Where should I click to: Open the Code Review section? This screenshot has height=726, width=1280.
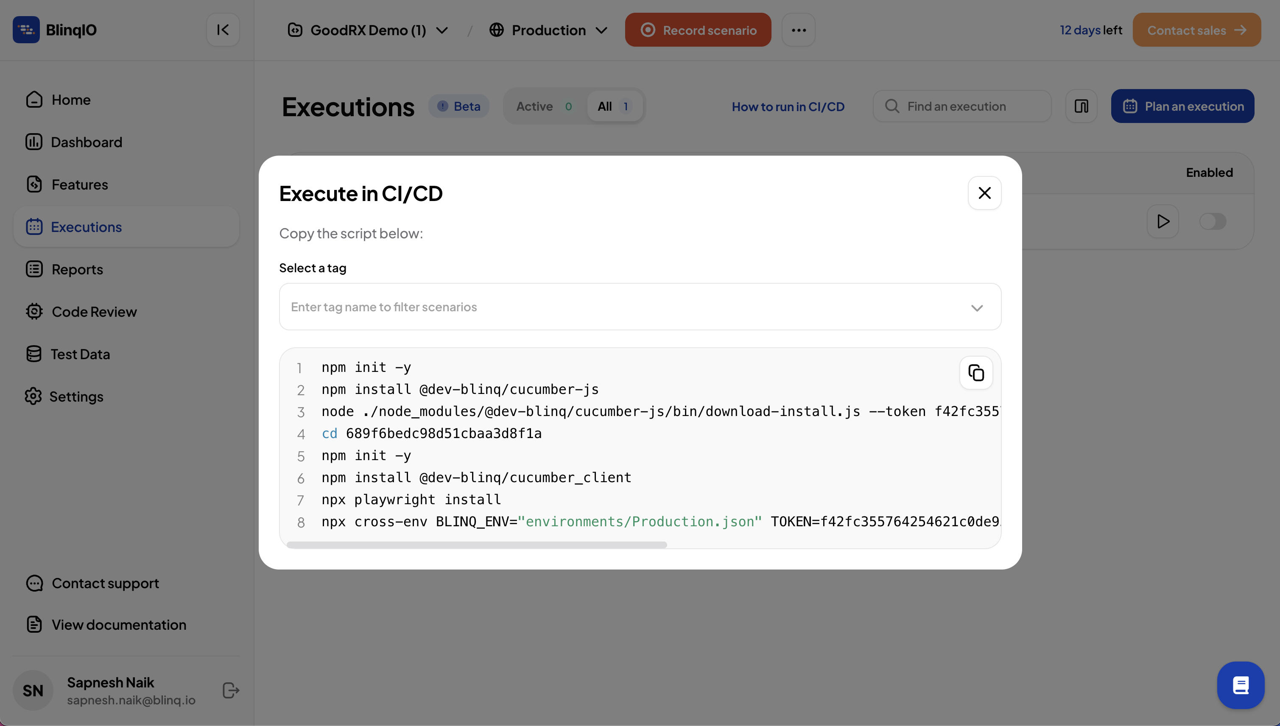[x=94, y=312]
